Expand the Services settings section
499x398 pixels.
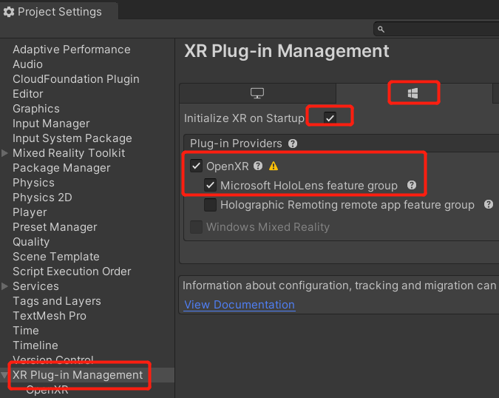tap(6, 286)
